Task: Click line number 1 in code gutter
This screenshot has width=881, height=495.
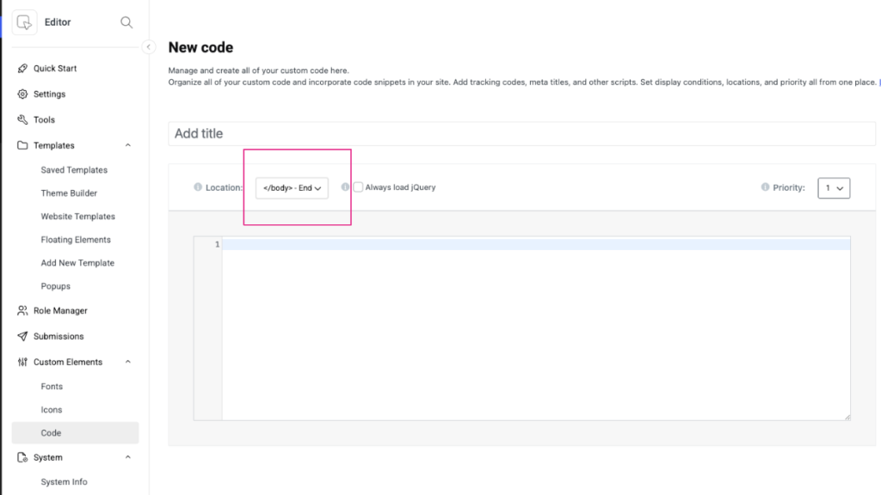Action: coord(217,244)
